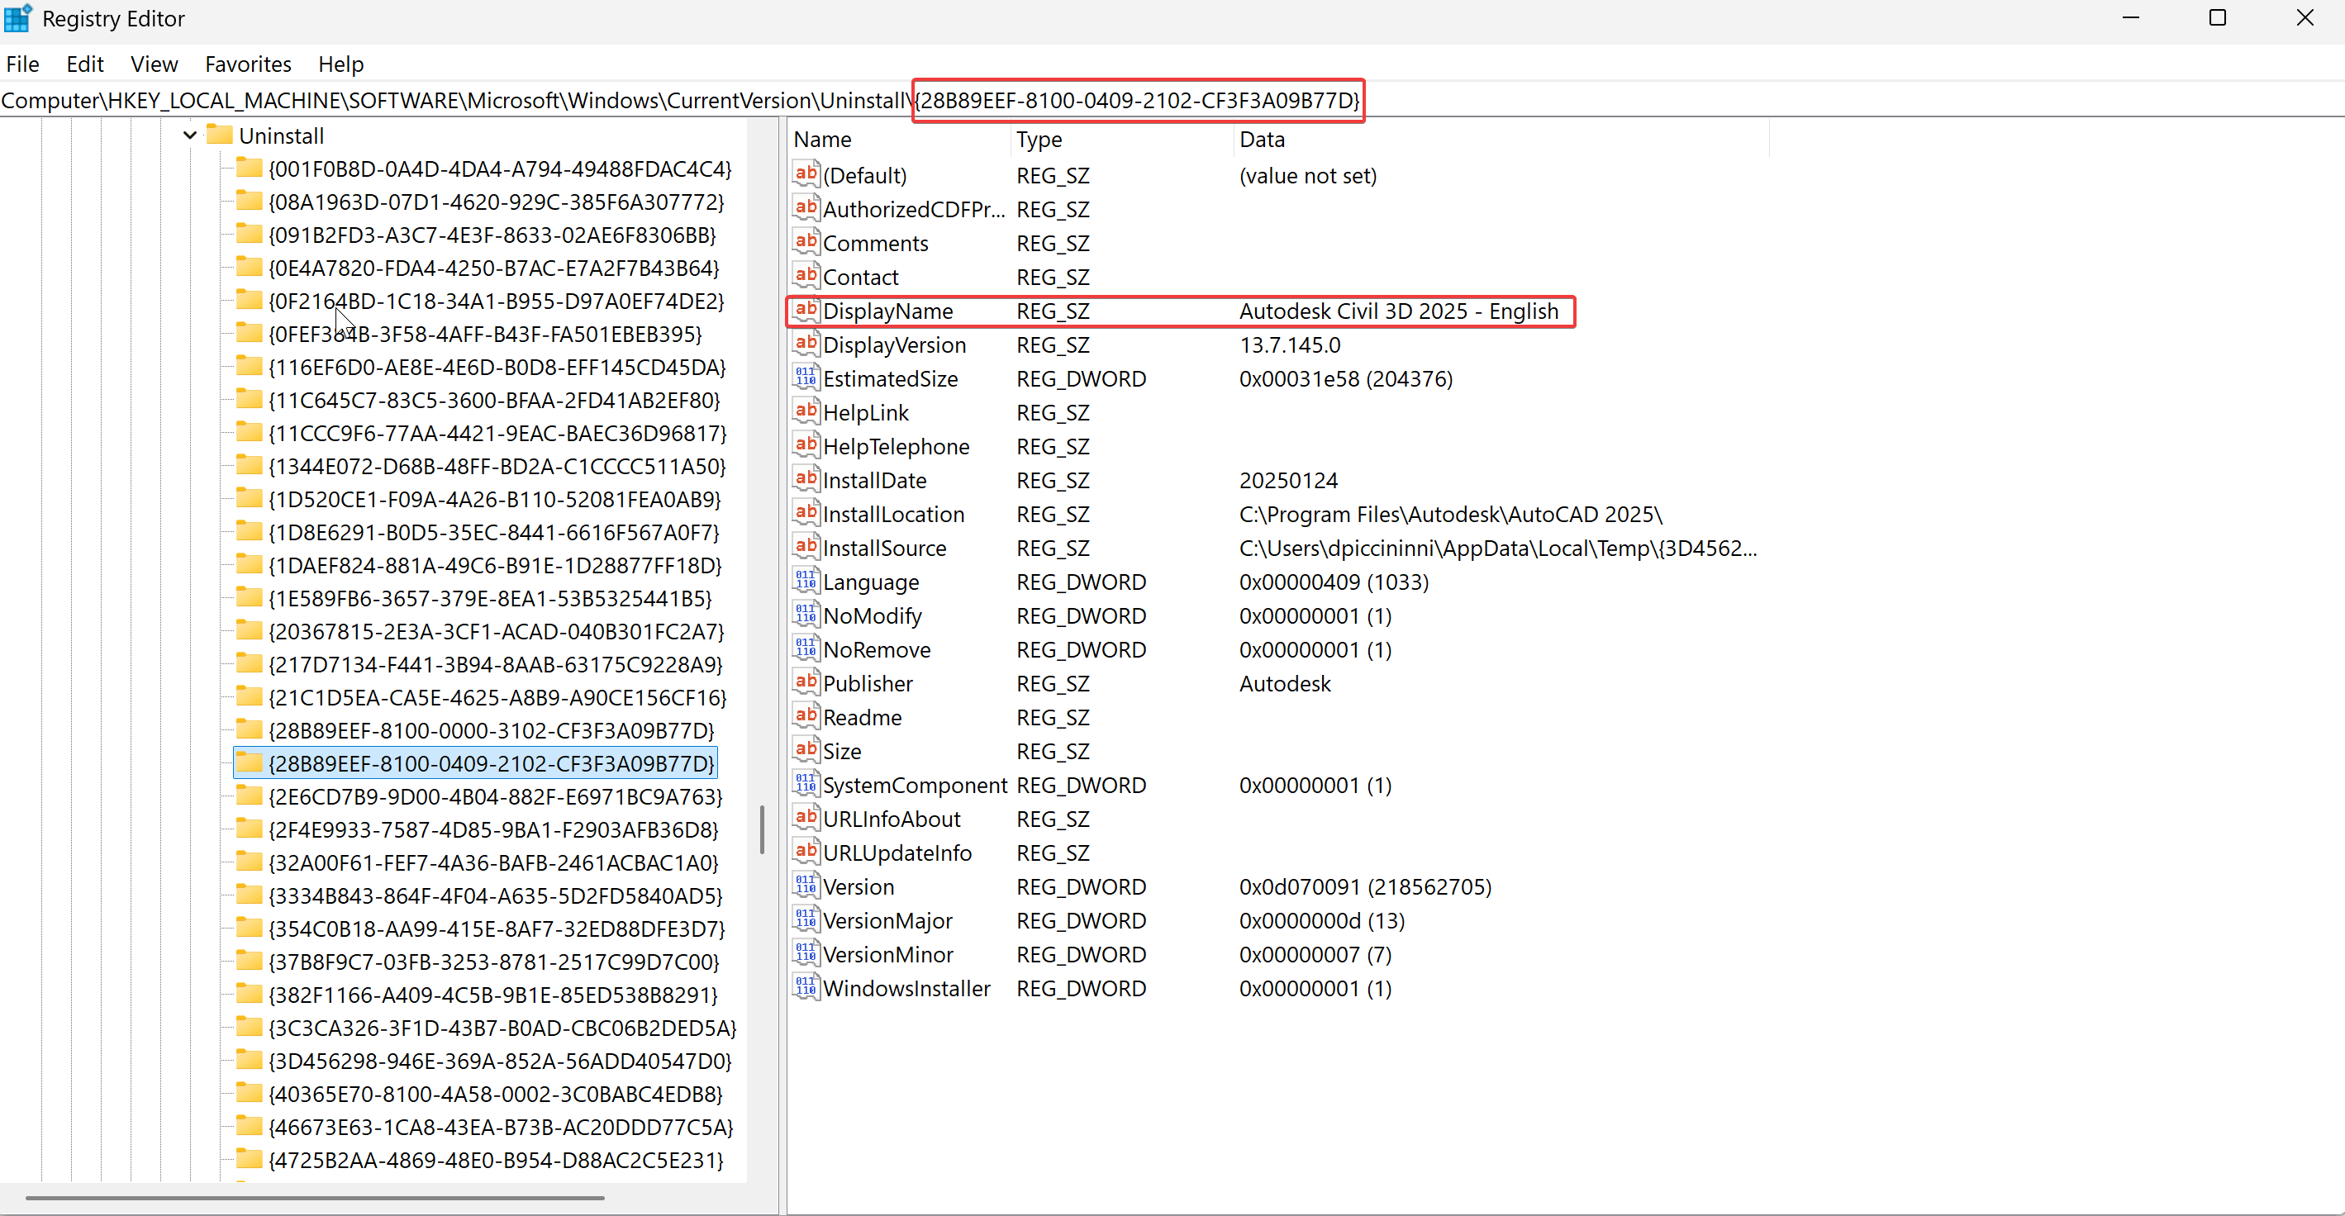Click the Uninstall folder icon
Screen dimensions: 2345x1216
point(220,135)
